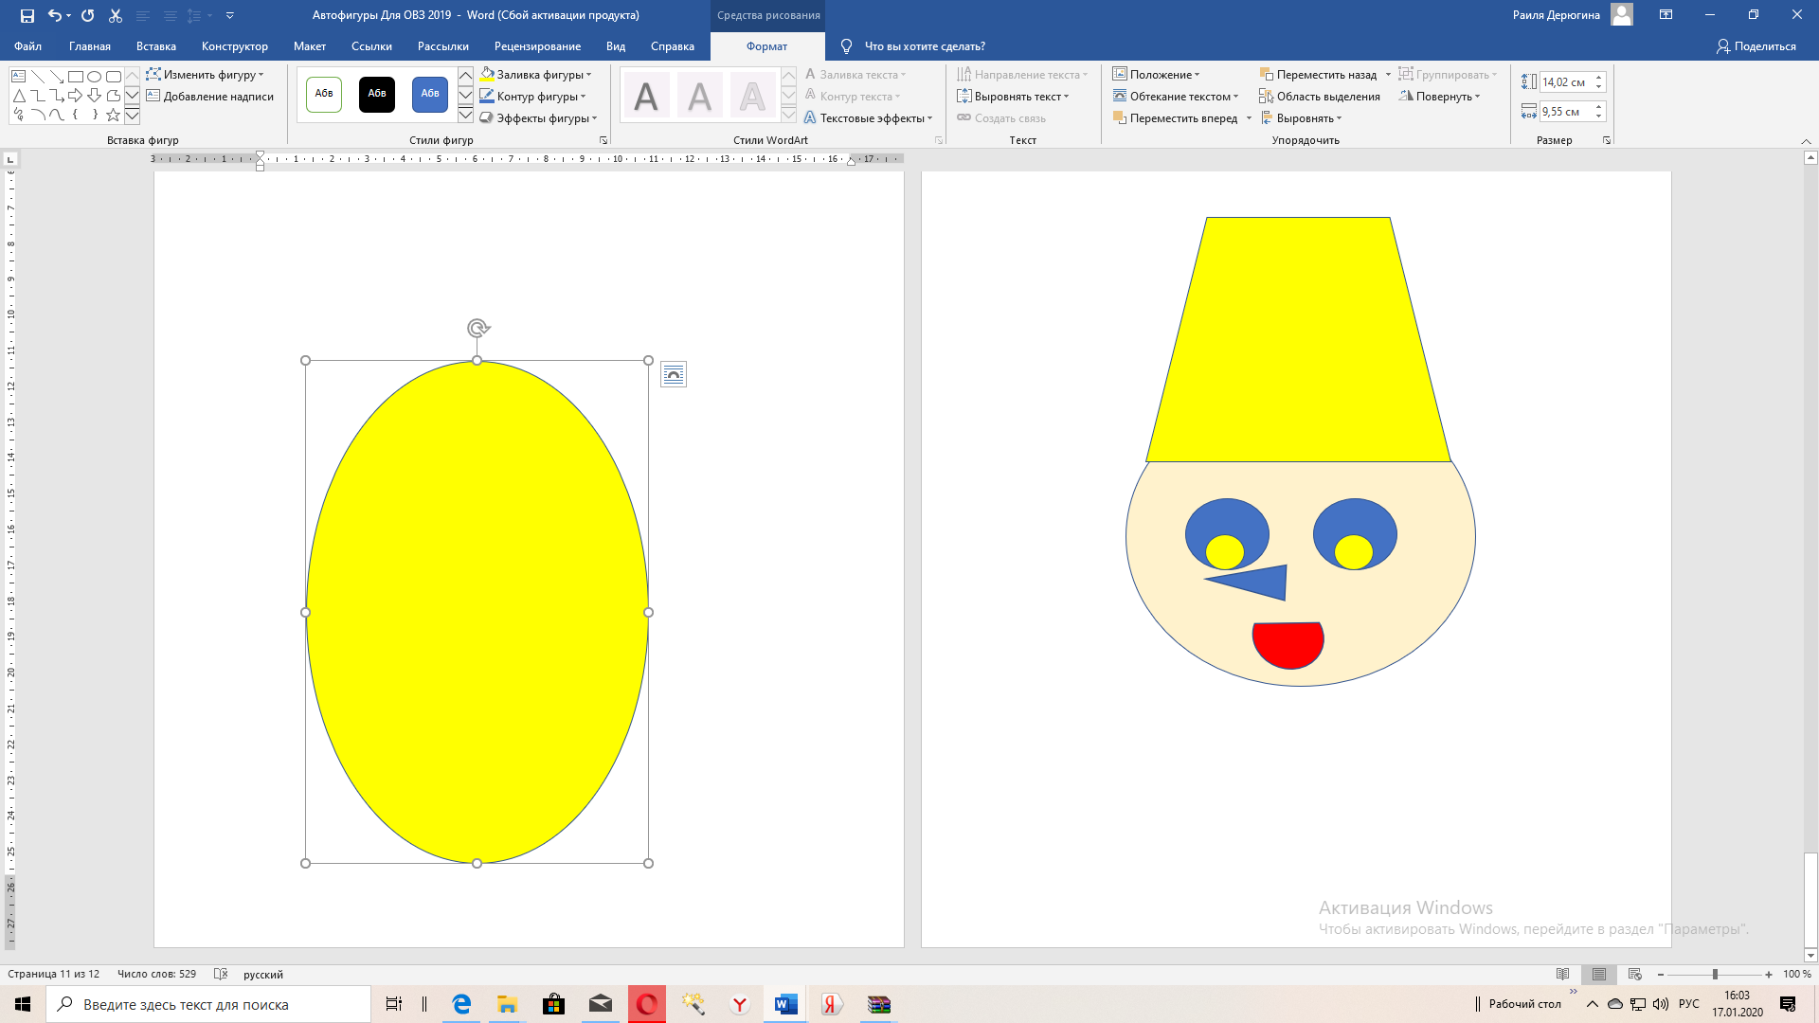
Task: Open the Рецензирование tab
Action: (x=537, y=46)
